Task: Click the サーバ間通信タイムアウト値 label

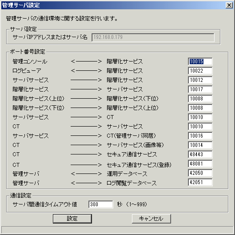Action: pos(45,204)
